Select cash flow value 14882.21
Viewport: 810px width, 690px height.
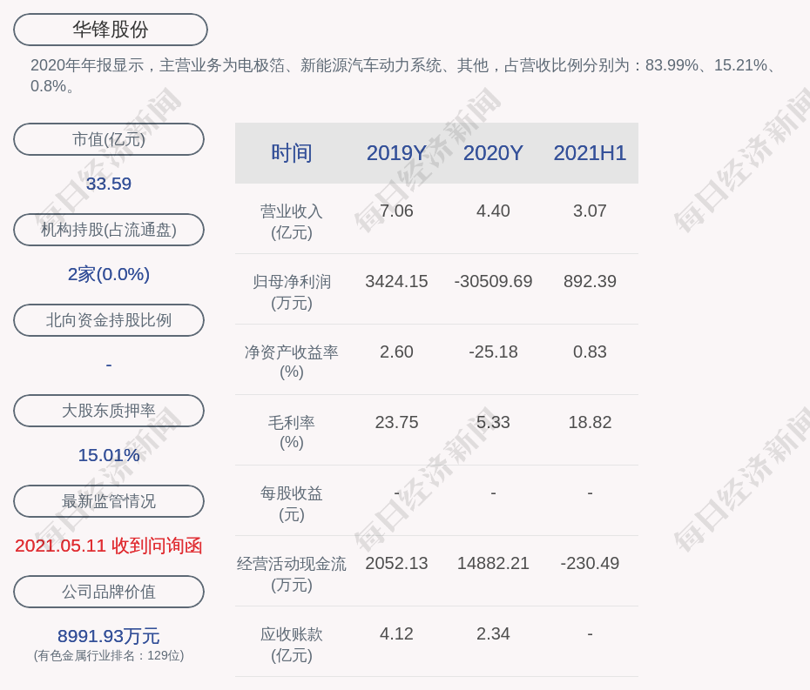pos(493,564)
